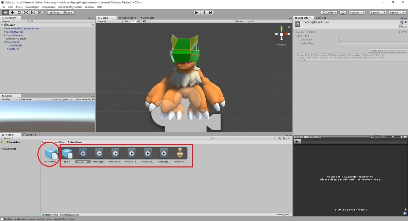Click the Cloud services icon
408x221 pixels.
coord(343,13)
